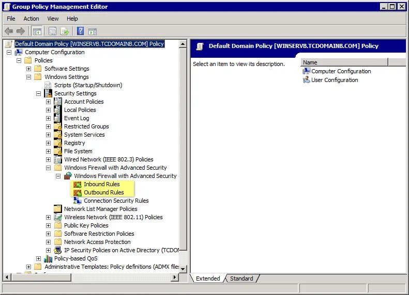409x295 pixels.
Task: Toggle Show/Hide Console Tree toolbar icon
Action: pos(37,31)
